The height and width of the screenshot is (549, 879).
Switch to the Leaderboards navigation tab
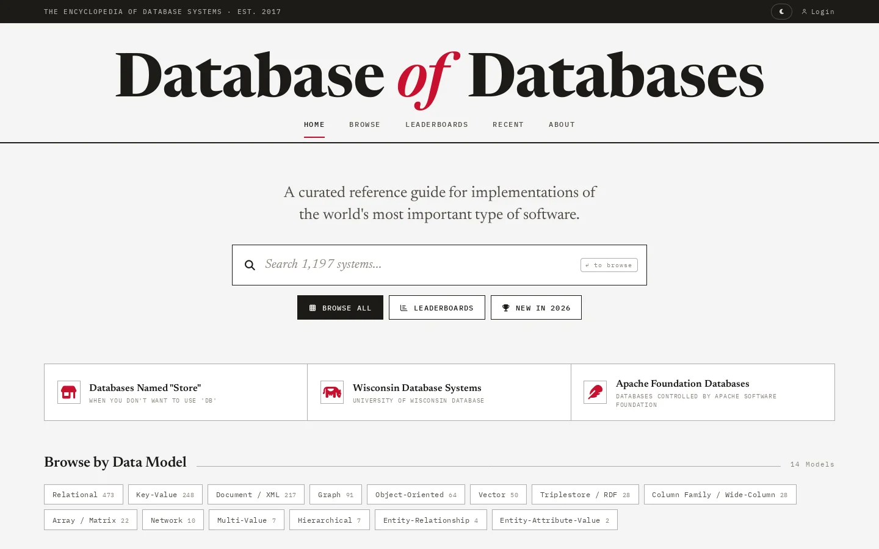pyautogui.click(x=437, y=124)
